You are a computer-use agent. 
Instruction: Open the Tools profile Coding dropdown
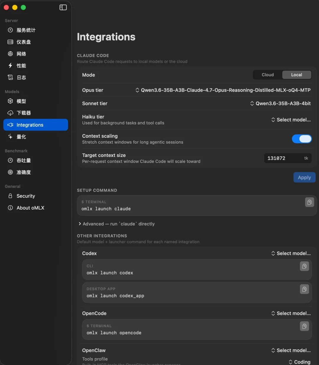(x=300, y=362)
